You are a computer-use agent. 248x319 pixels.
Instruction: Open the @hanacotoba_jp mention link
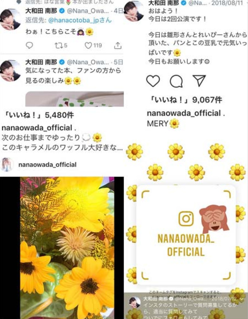[80, 20]
